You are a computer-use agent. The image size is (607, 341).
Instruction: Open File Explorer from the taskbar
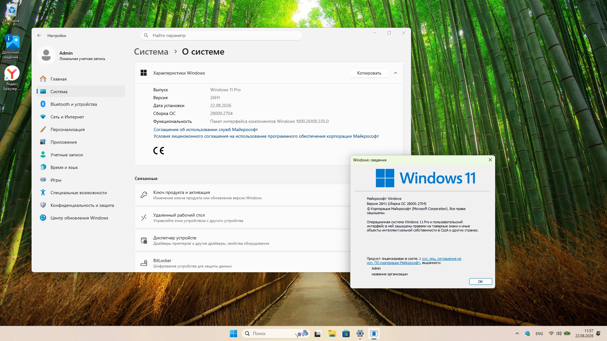tap(332, 333)
